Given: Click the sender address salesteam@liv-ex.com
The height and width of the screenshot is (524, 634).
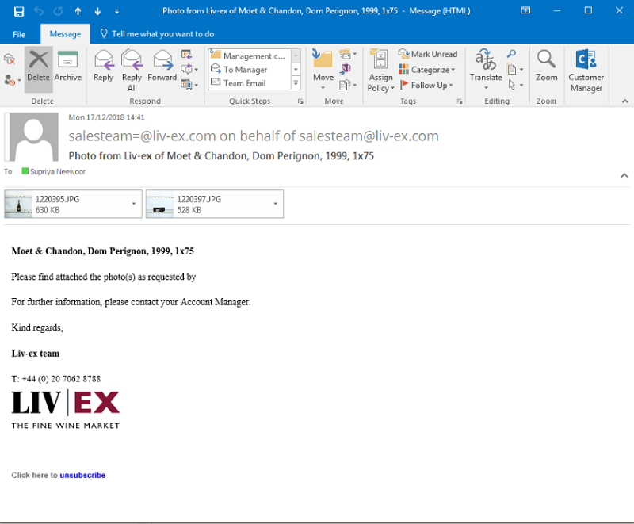Looking at the screenshot, I should (x=369, y=136).
